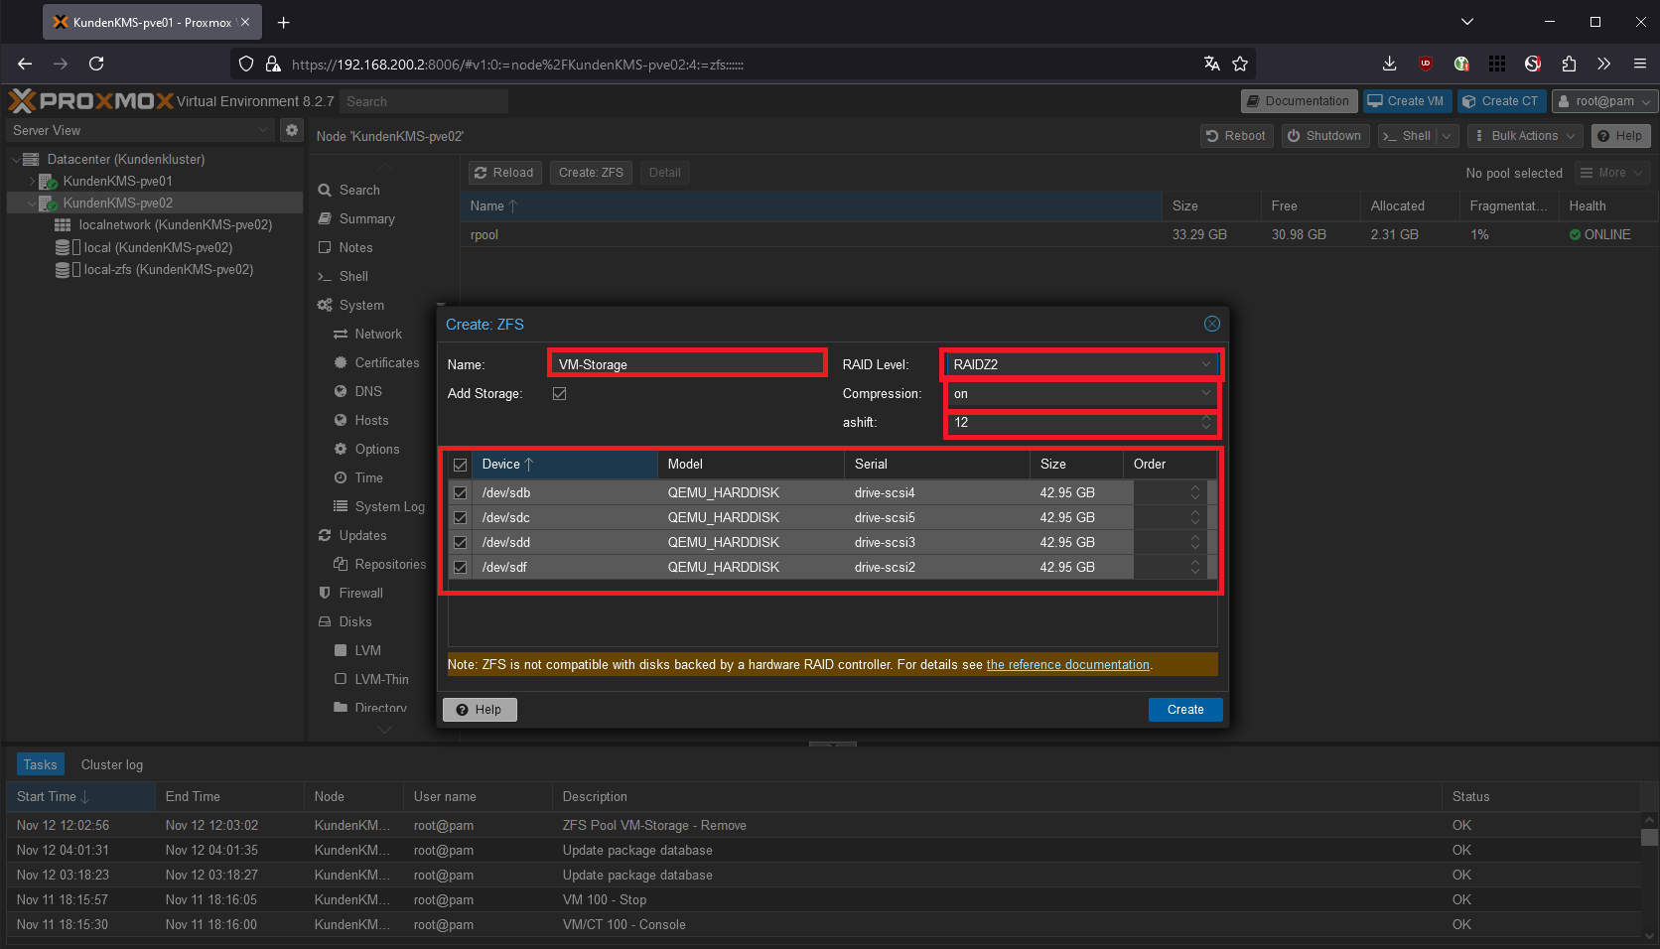Click the Reload button in ZFS toolbar

pos(504,173)
